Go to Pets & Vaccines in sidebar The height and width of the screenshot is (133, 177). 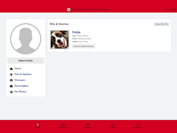coord(23,74)
